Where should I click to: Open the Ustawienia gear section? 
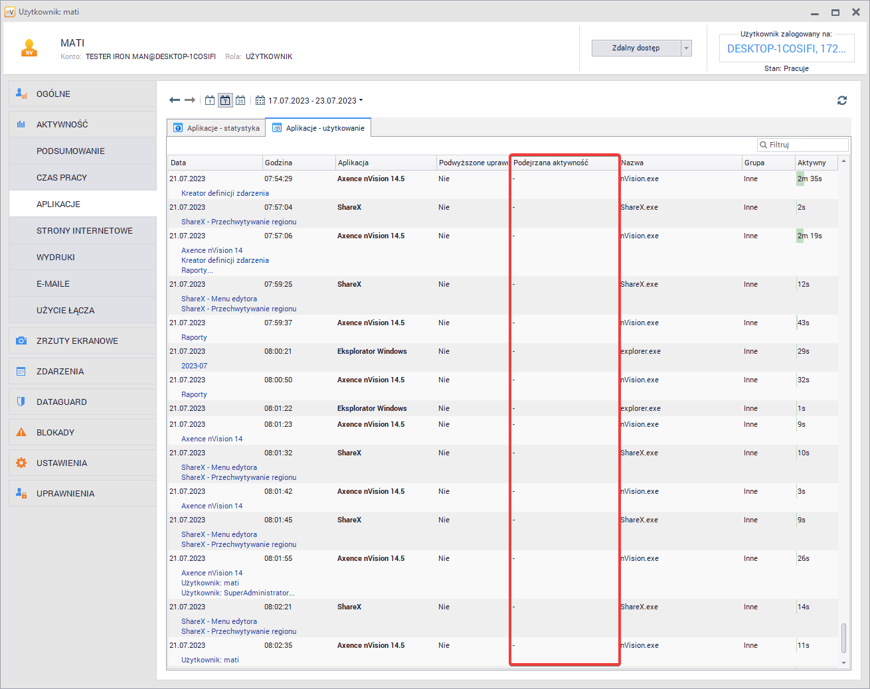coord(62,463)
